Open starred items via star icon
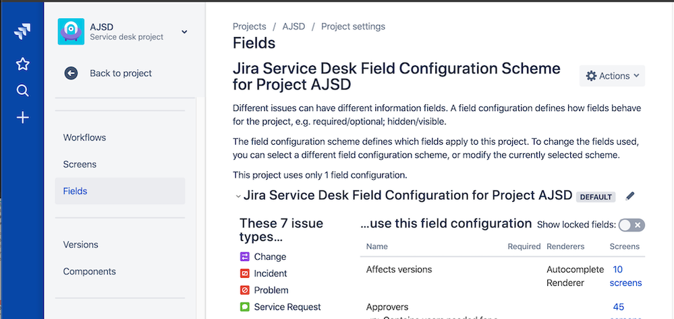Viewport: 674px width, 319px height. click(x=22, y=65)
